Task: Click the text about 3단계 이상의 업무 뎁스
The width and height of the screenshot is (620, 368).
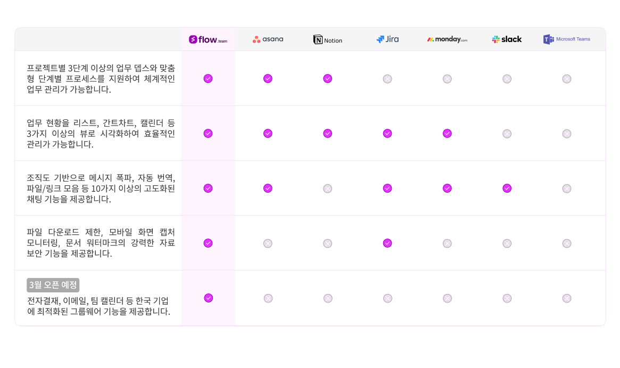Action: [101, 79]
